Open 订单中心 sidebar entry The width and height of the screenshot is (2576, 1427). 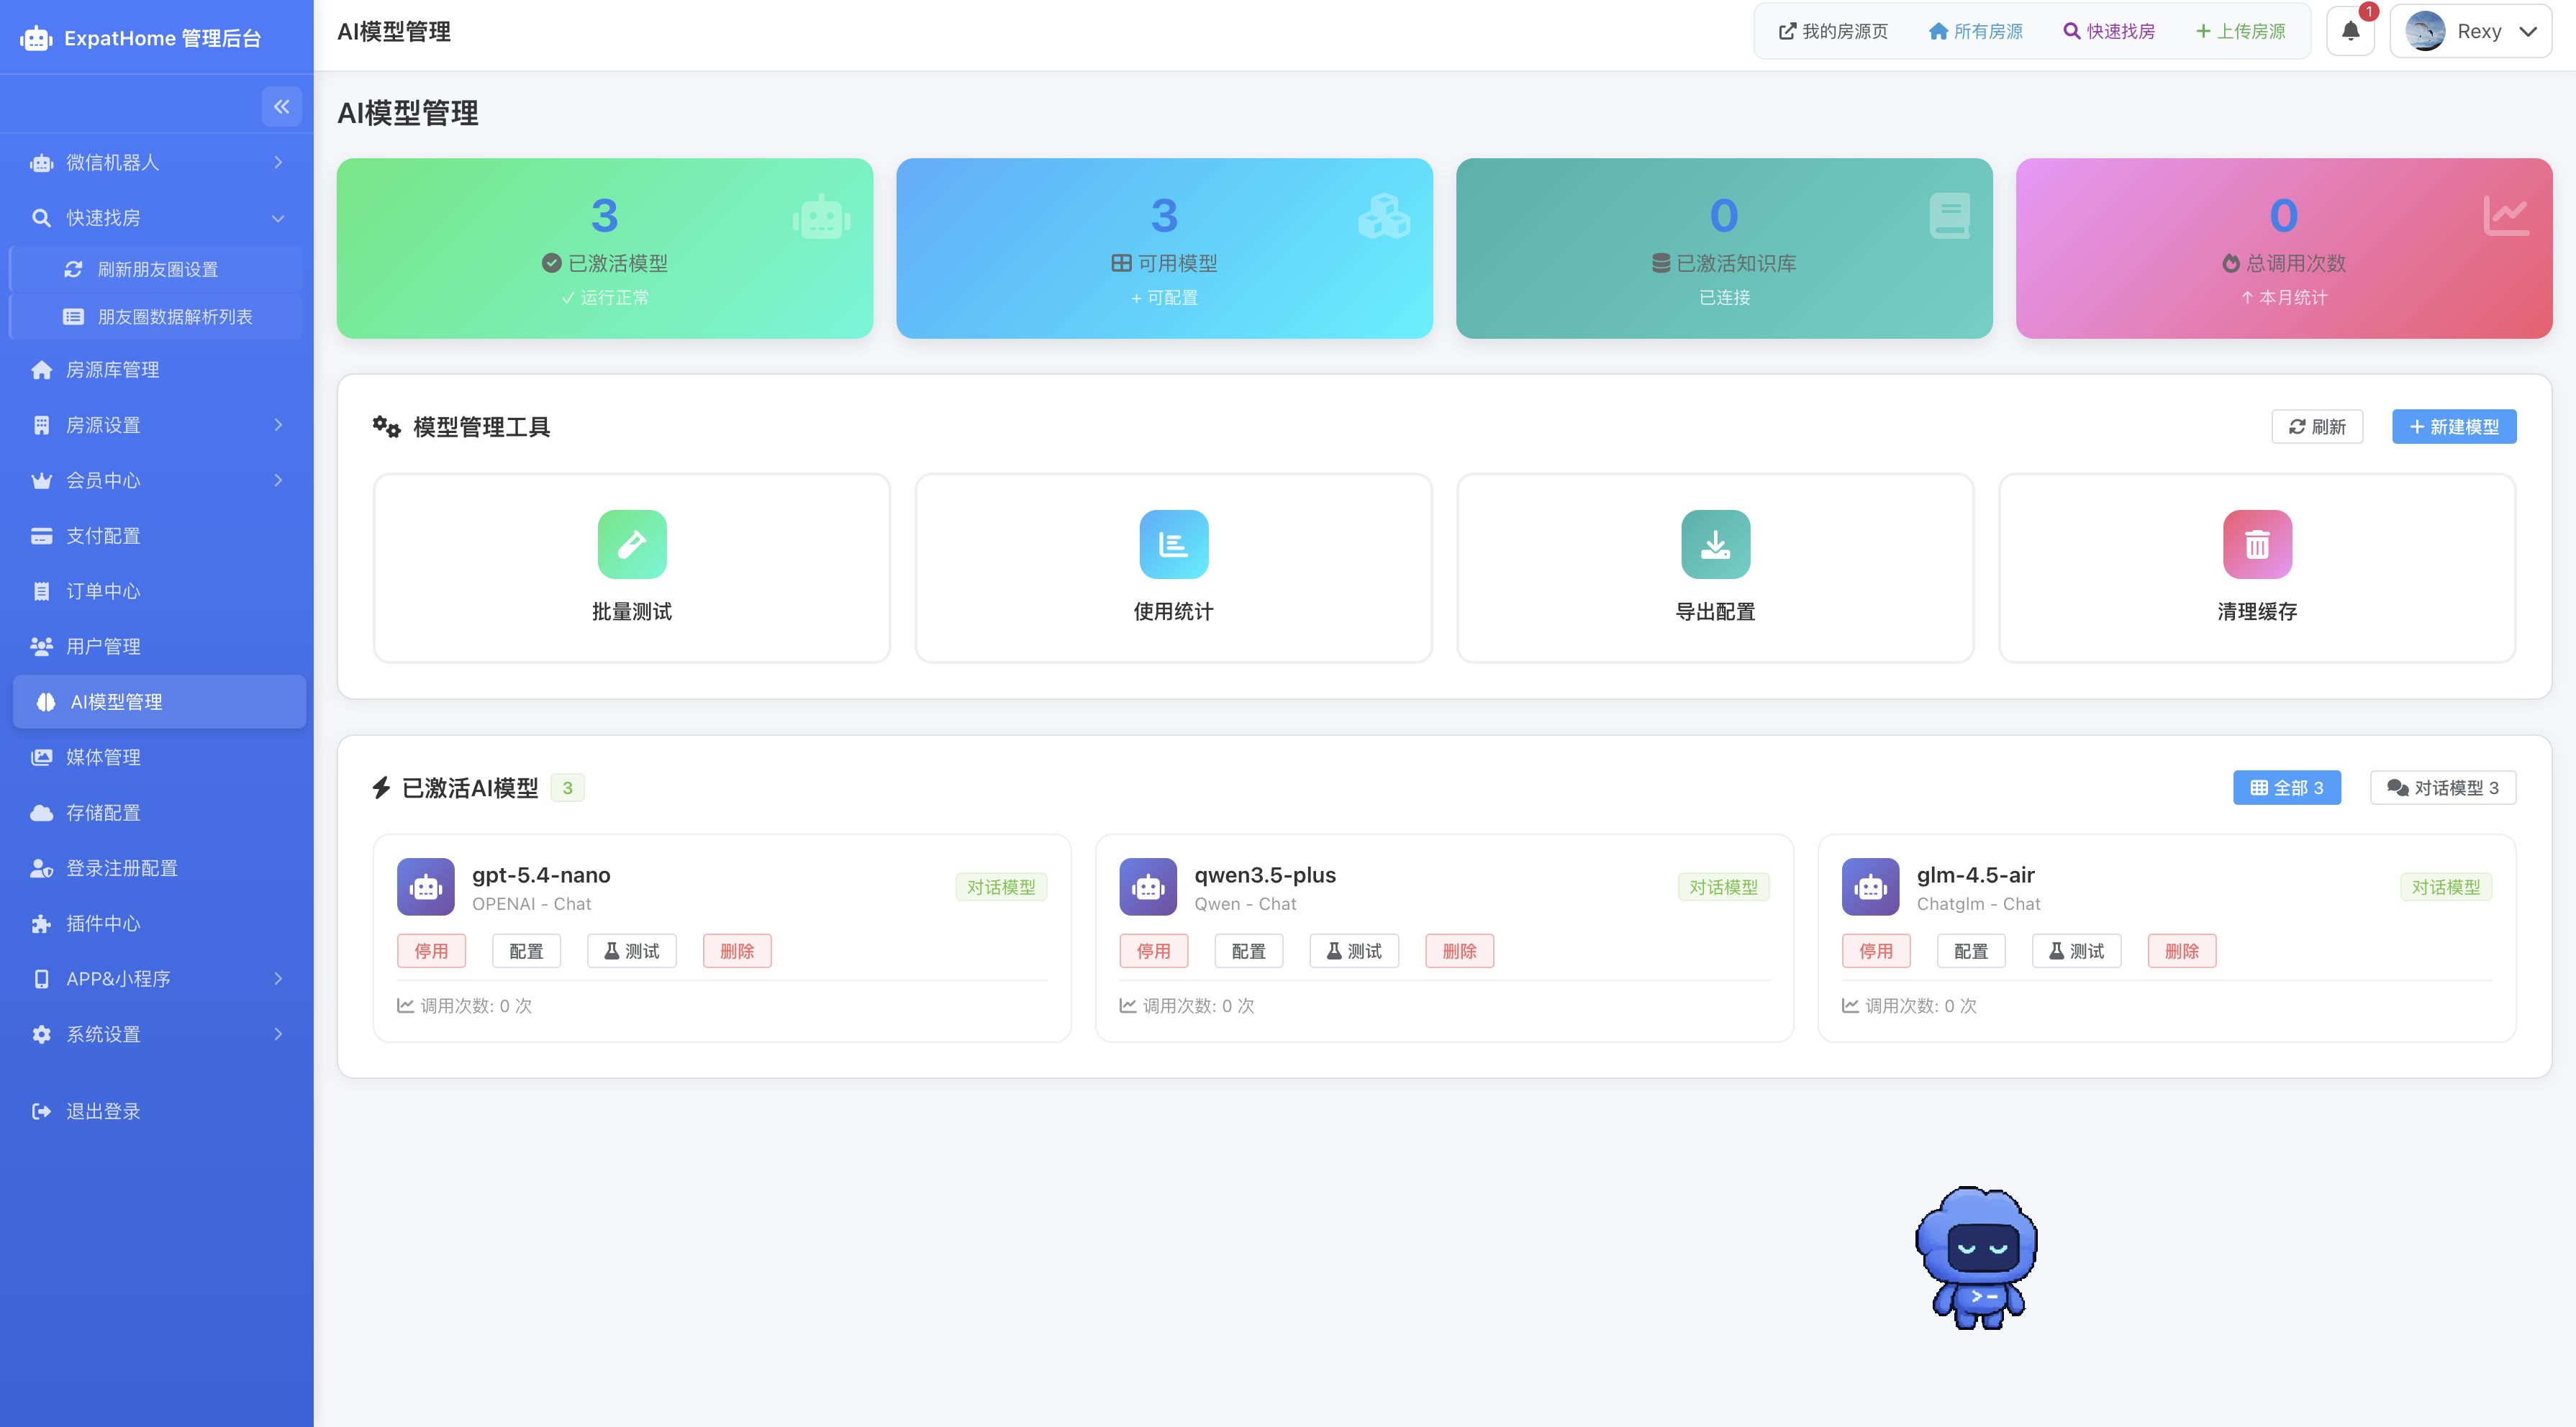pos(157,591)
